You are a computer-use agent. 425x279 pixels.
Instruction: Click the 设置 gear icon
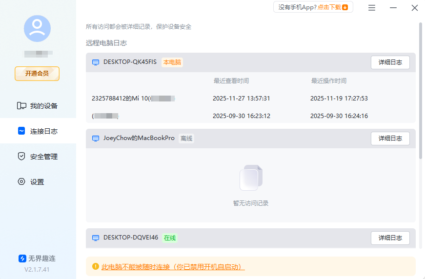point(21,181)
